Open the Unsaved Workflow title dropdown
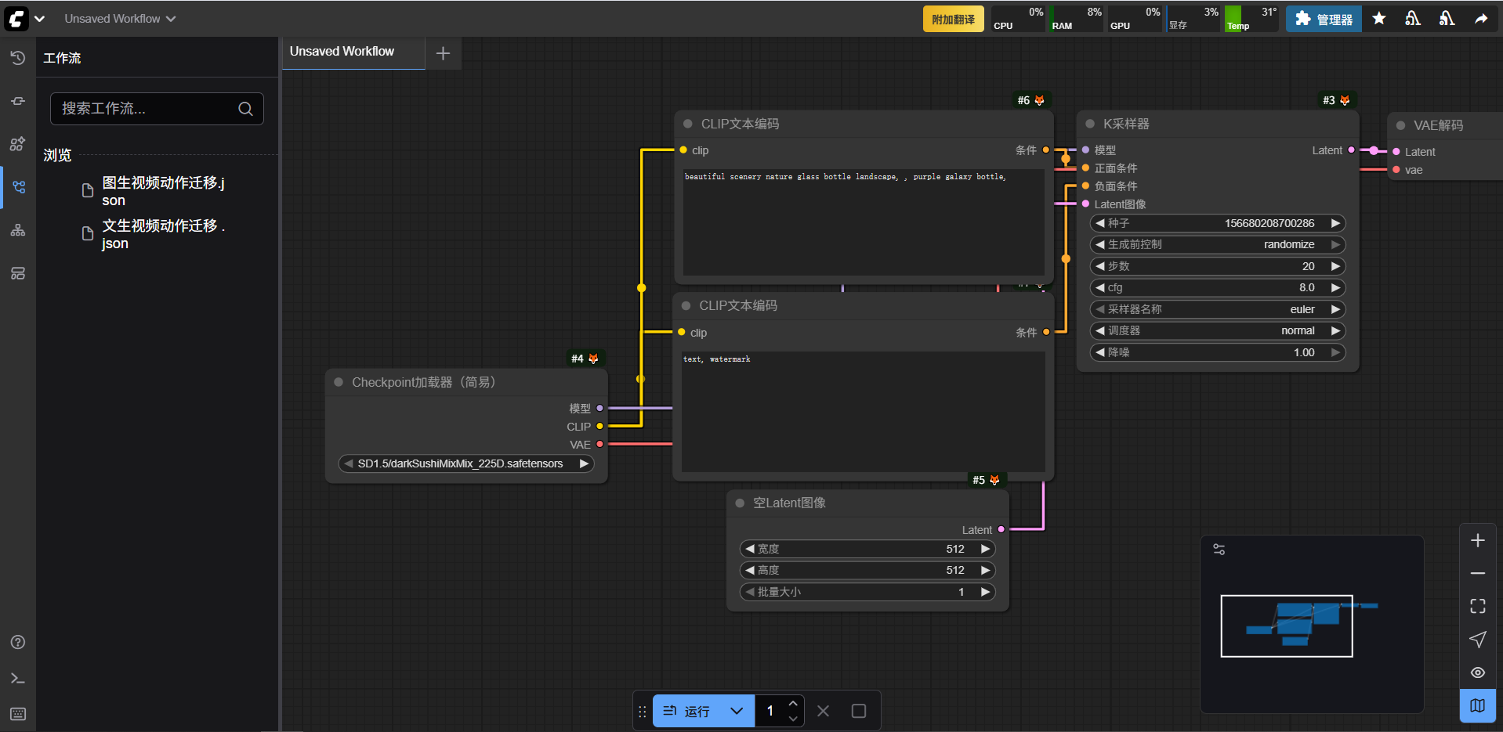The image size is (1503, 732). coord(119,19)
